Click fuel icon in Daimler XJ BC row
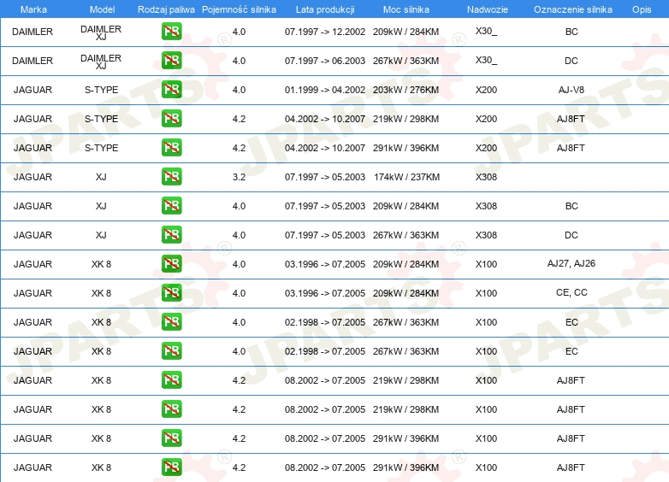 click(x=171, y=32)
